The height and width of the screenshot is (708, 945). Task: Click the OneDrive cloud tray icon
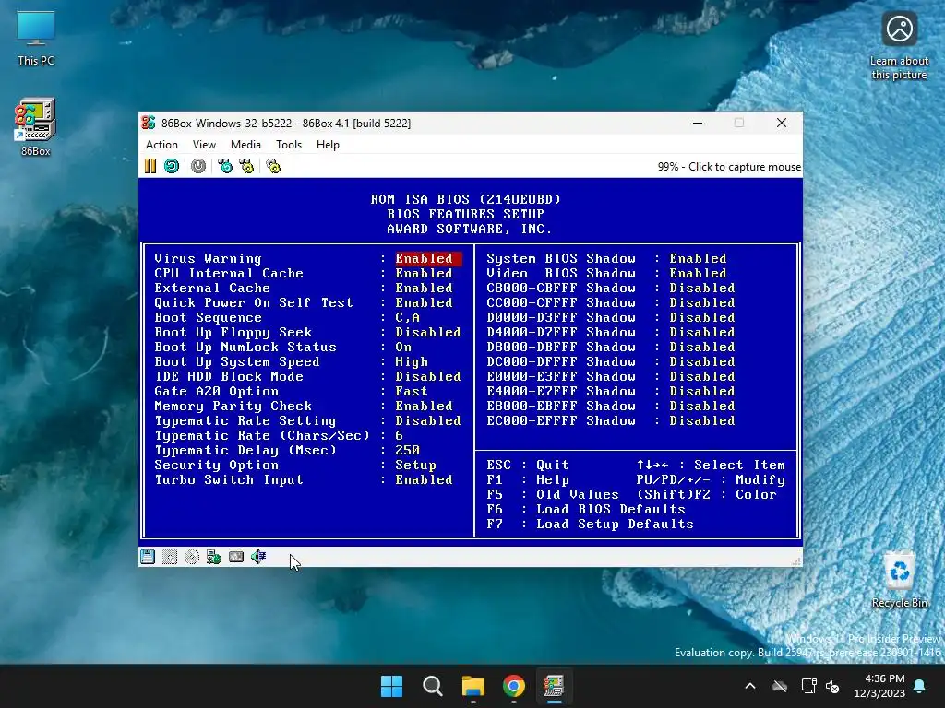coord(780,686)
